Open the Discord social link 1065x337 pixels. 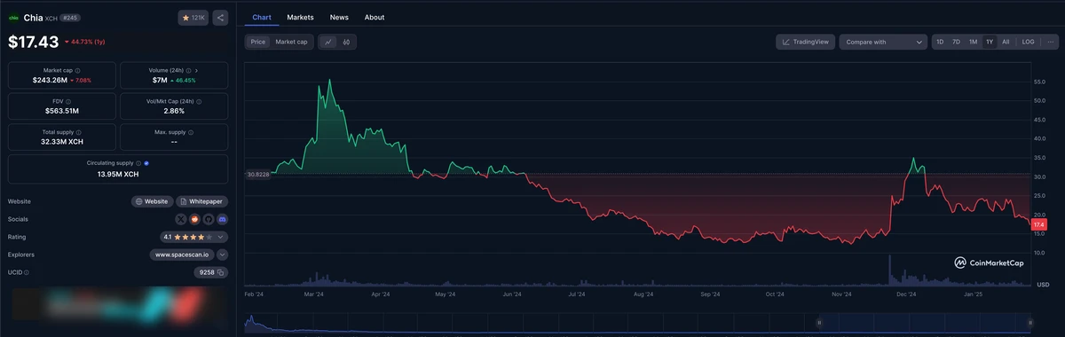[x=222, y=219]
